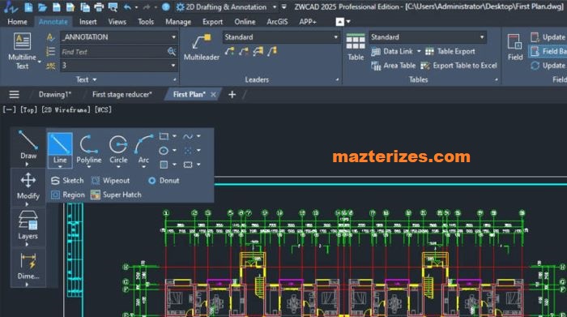Click the Donut tool
This screenshot has height=317, width=567.
pyautogui.click(x=164, y=181)
